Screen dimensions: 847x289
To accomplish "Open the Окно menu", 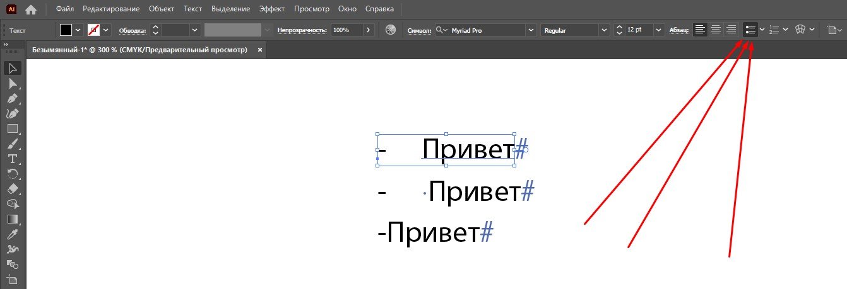I will [347, 9].
